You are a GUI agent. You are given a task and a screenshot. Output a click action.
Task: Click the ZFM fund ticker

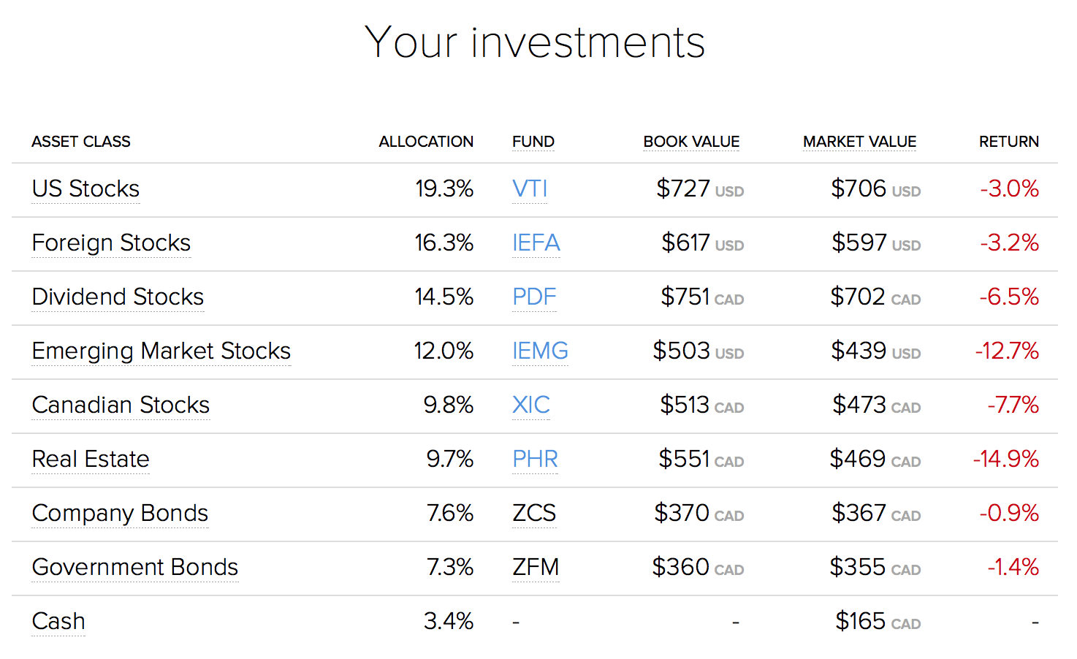tap(536, 567)
